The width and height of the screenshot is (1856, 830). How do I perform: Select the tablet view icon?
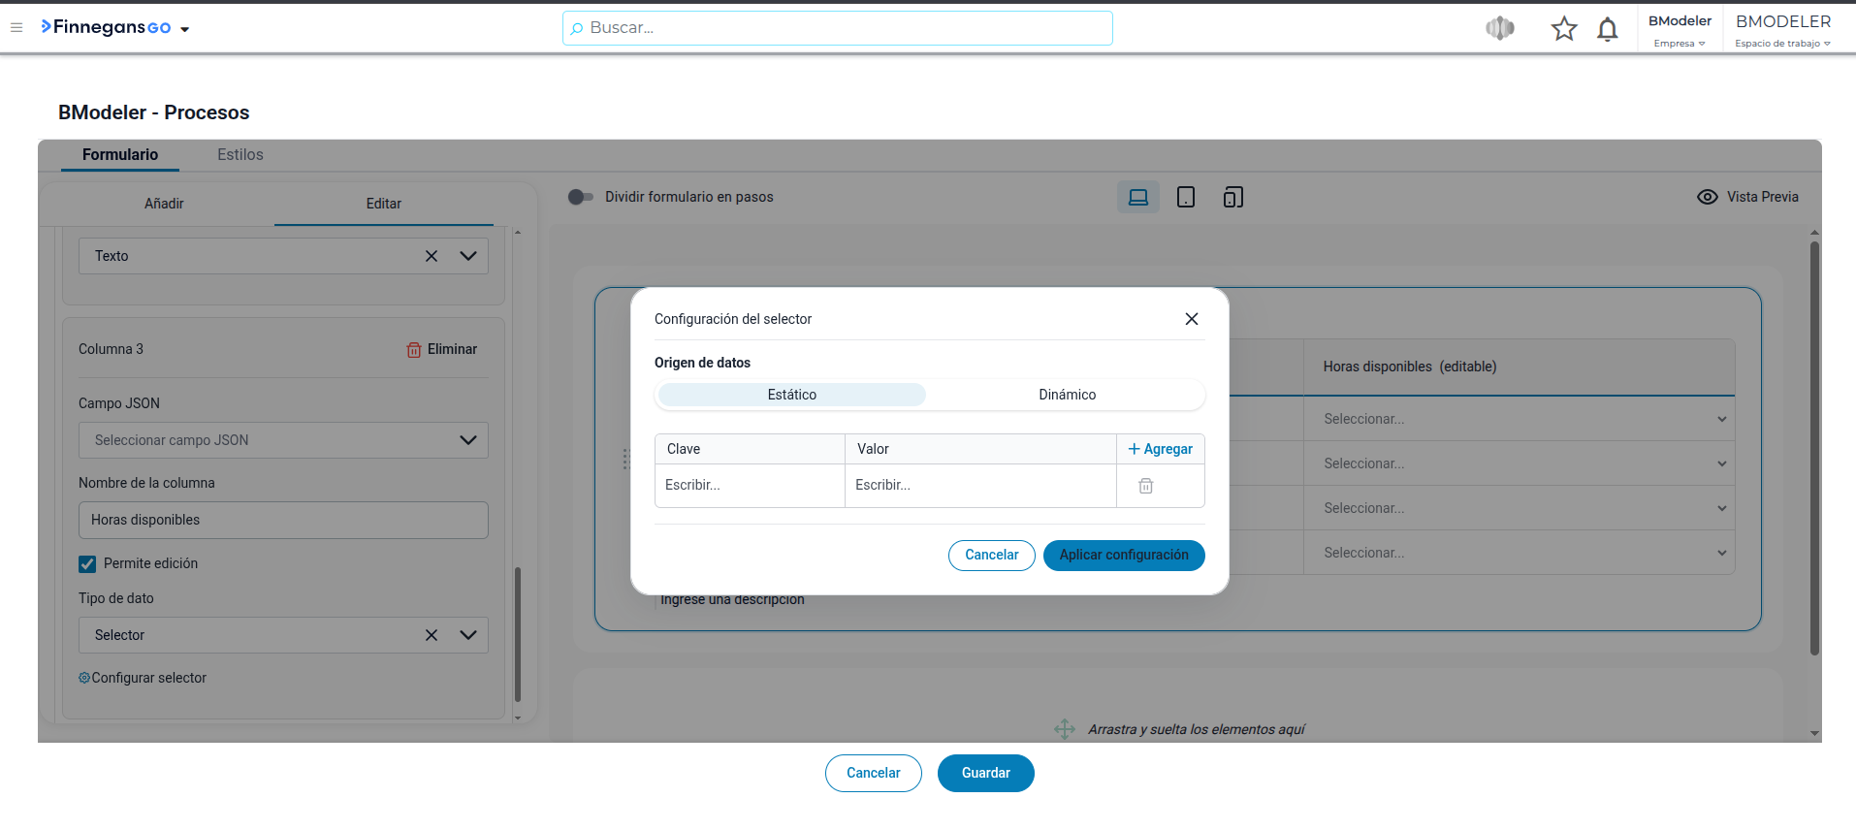point(1185,198)
